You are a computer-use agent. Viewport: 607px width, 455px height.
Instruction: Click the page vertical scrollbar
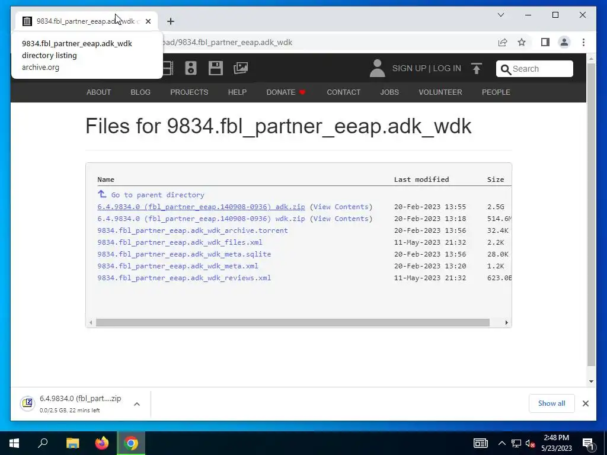point(591,214)
